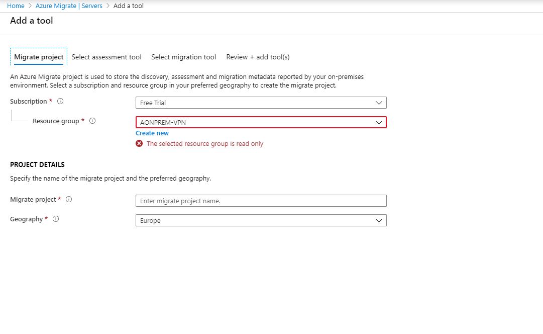Screen dimensions: 543x334
Task: Click the Add a tool page heading
Action: coord(31,21)
